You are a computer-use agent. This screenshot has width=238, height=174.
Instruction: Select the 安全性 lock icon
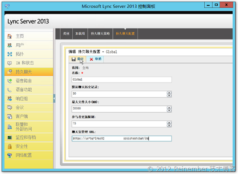point(9,146)
